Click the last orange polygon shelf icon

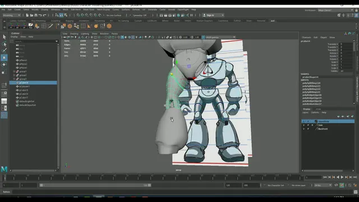coord(109,26)
